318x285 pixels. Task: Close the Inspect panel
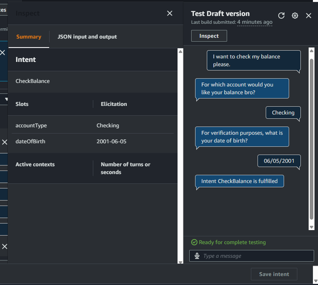pyautogui.click(x=170, y=13)
